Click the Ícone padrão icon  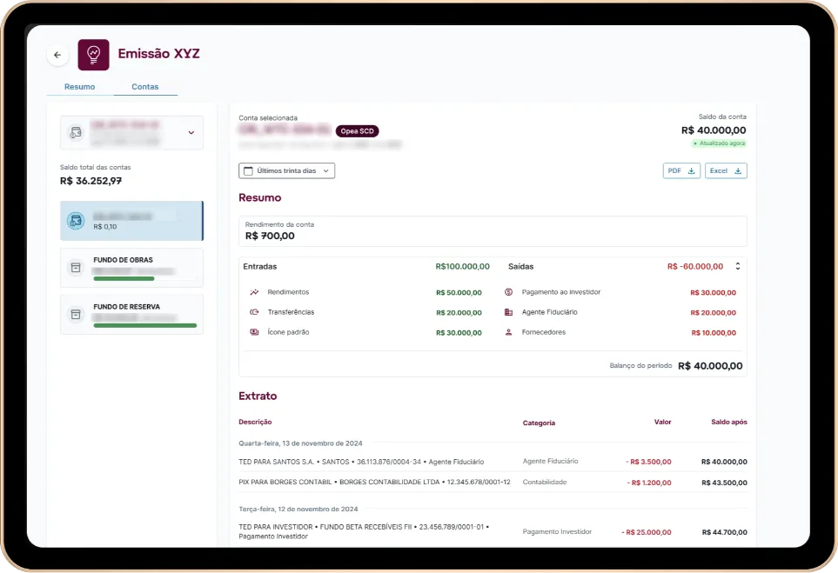(254, 332)
